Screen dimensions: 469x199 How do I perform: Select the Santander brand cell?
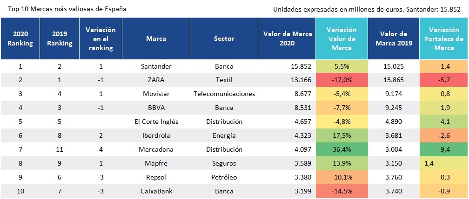point(156,66)
